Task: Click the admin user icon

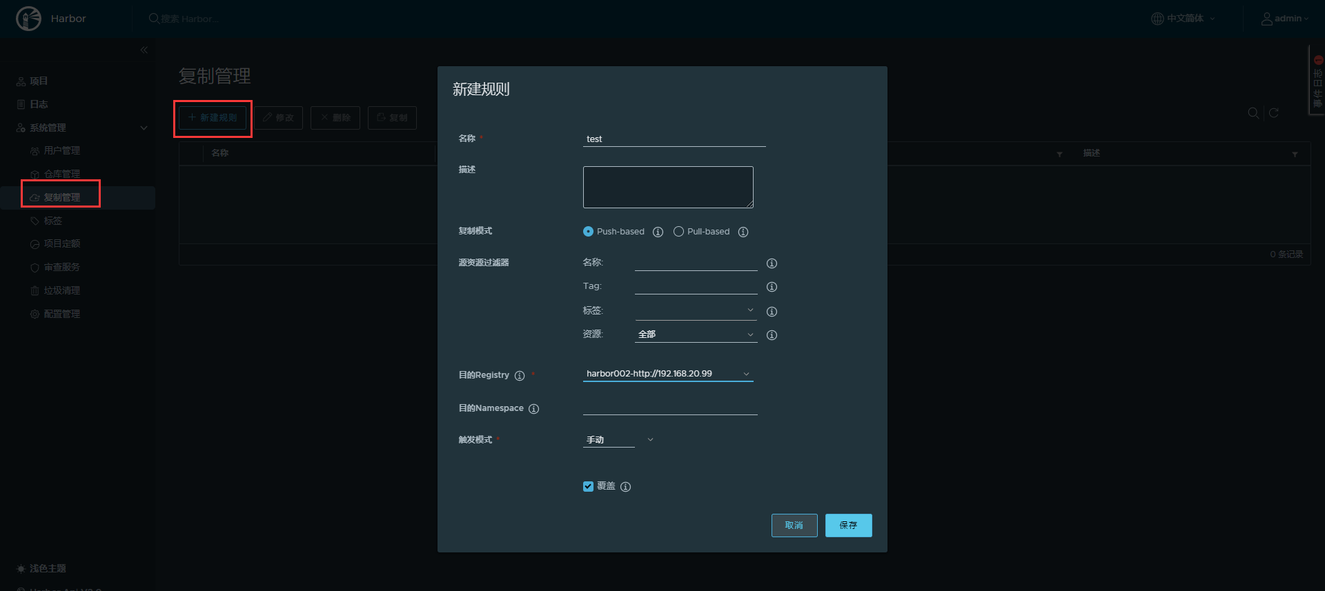Action: tap(1267, 19)
